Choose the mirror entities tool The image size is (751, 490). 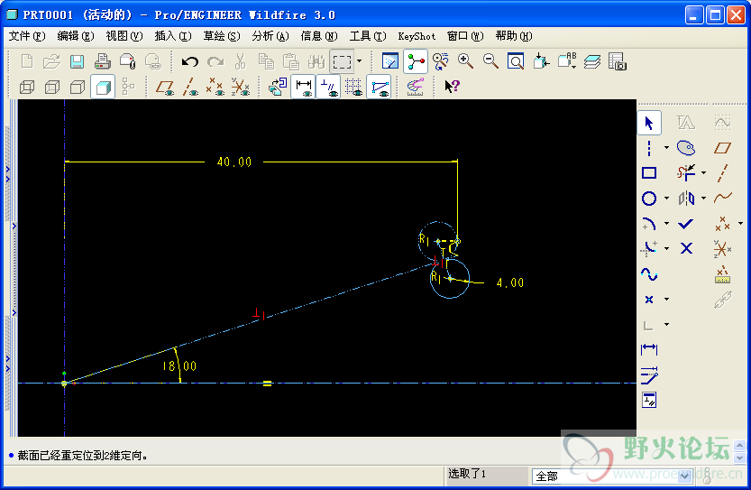pyautogui.click(x=686, y=199)
